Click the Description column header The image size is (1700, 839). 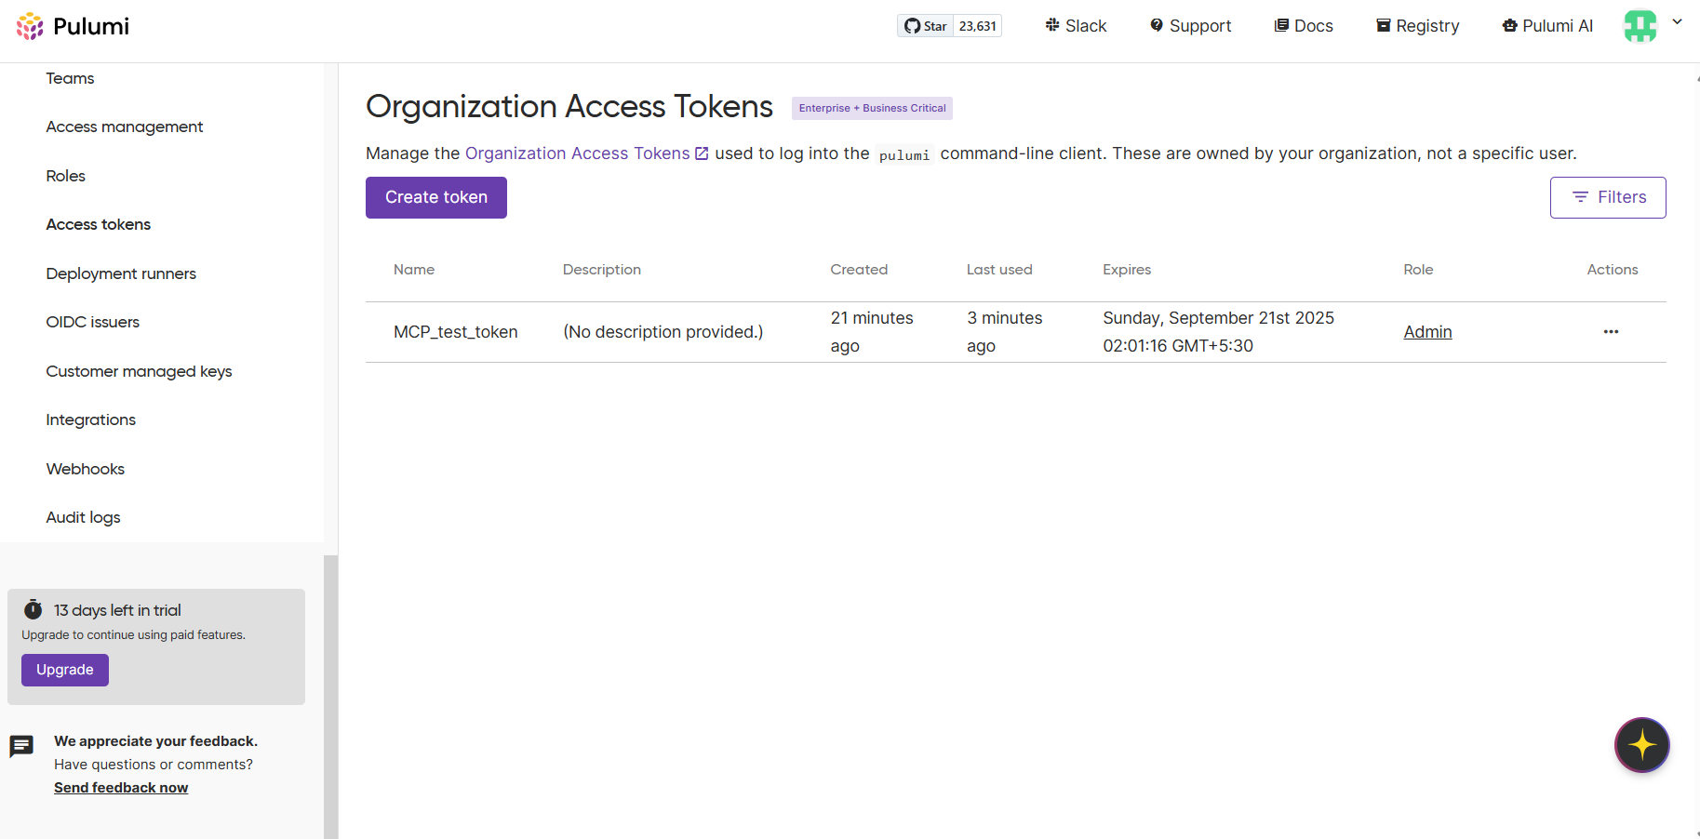pos(602,270)
